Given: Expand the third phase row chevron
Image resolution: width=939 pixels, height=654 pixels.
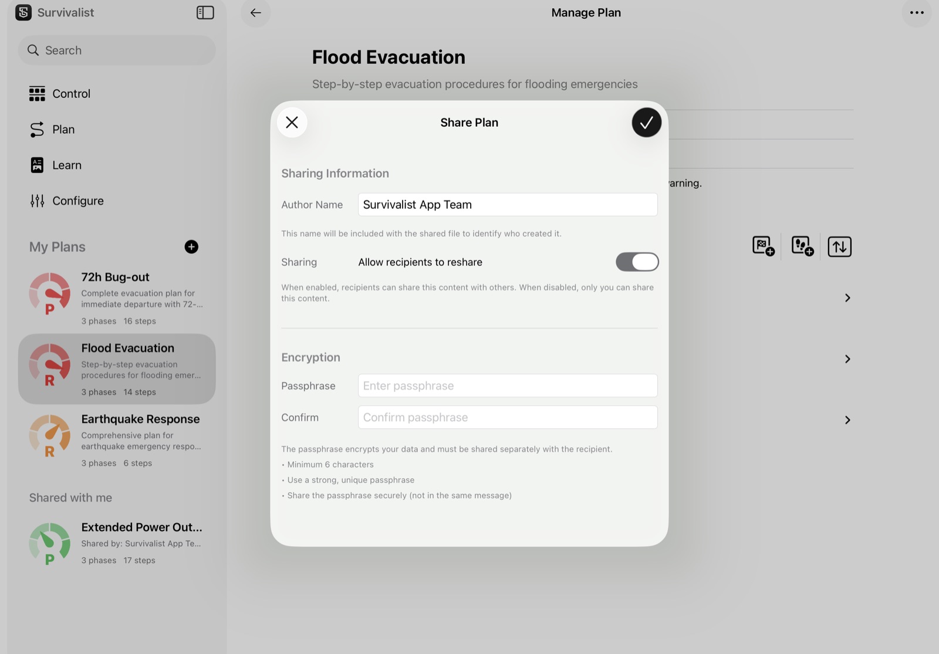Looking at the screenshot, I should click(x=847, y=420).
